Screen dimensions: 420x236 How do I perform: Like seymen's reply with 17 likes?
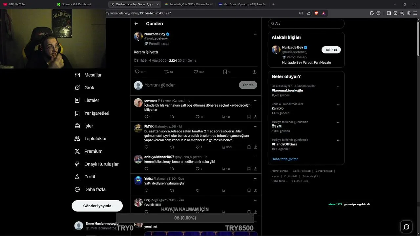198,117
